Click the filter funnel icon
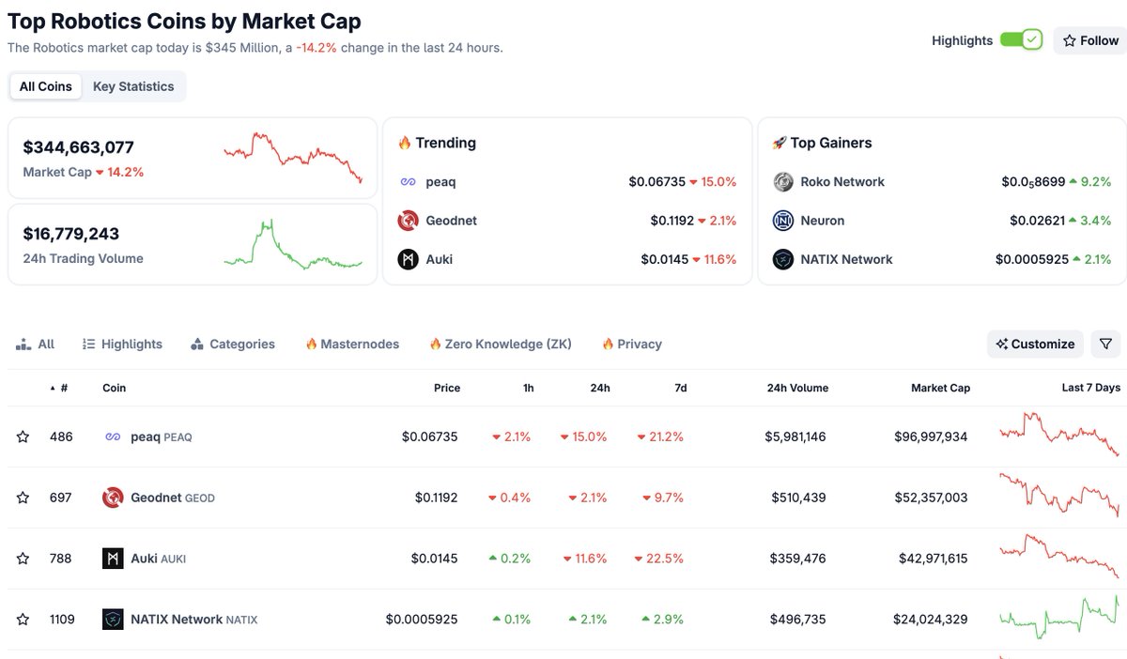The width and height of the screenshot is (1127, 659). 1105,344
